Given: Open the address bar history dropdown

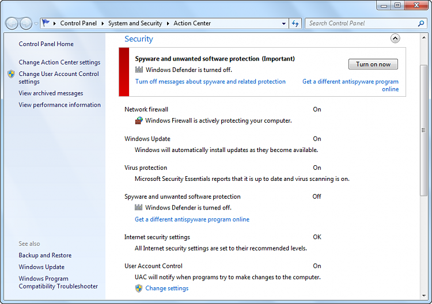Looking at the screenshot, I should pyautogui.click(x=283, y=24).
